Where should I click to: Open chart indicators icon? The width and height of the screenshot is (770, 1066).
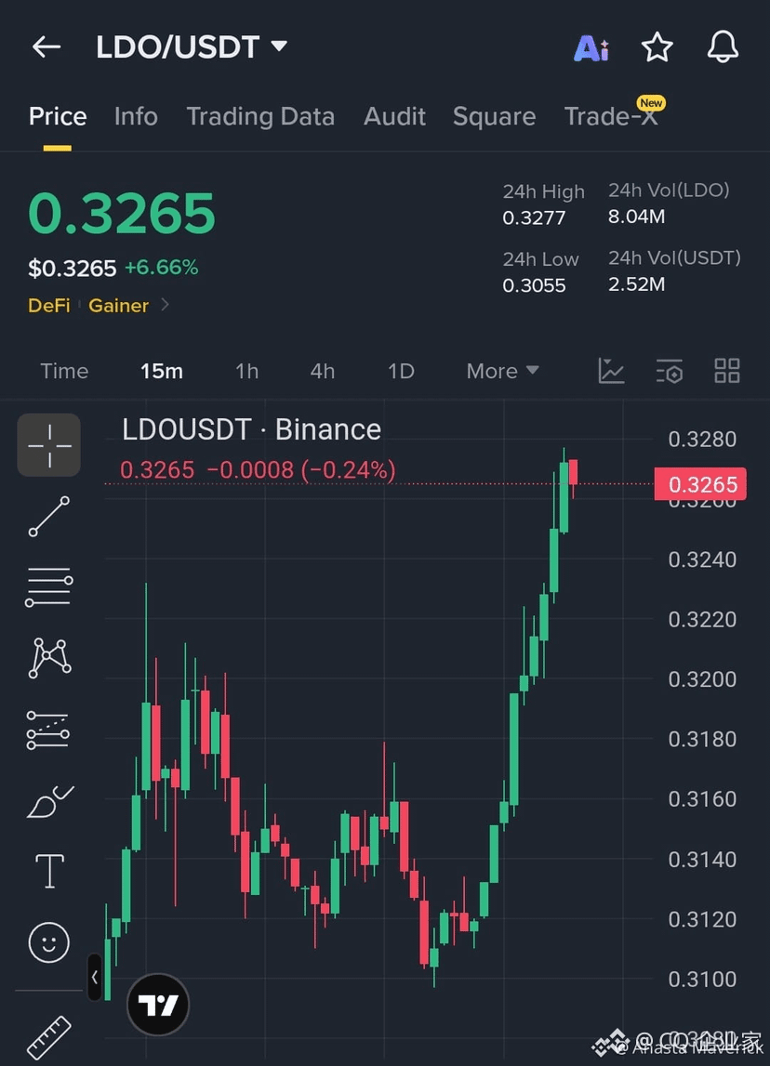pos(611,371)
